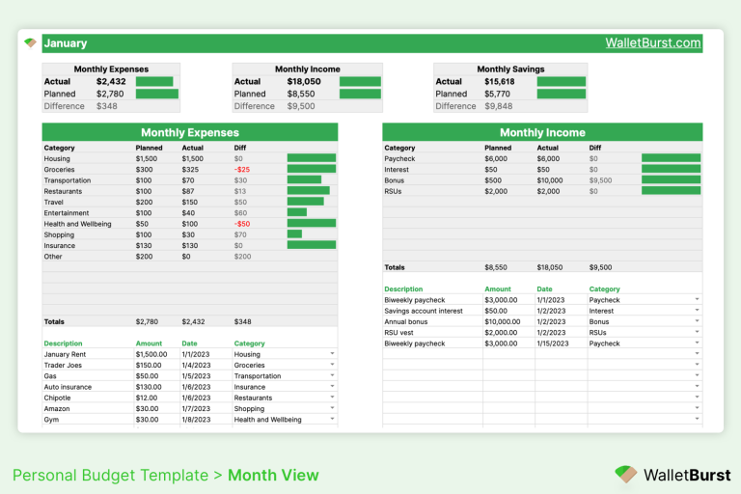Open category dropdown for Trader Joes row
741x494 pixels.
pyautogui.click(x=332, y=365)
